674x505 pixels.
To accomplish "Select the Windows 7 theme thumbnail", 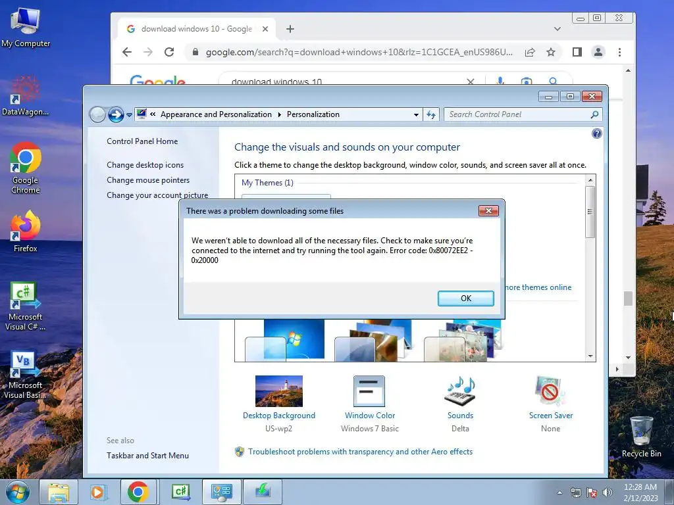I will pyautogui.click(x=285, y=339).
